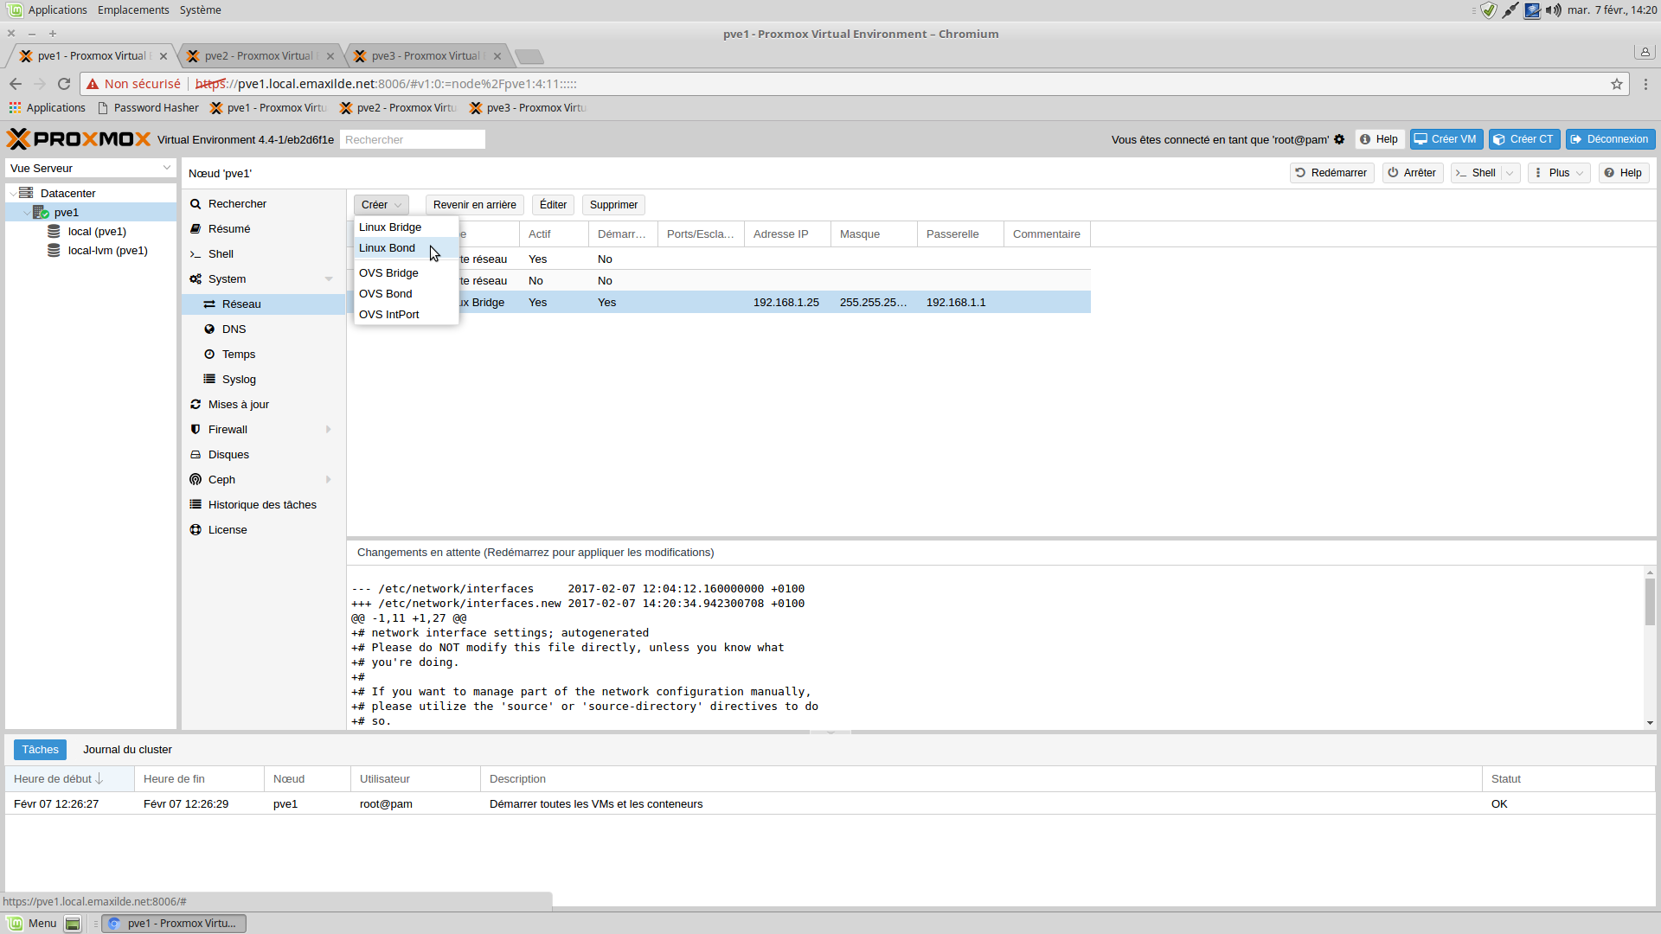
Task: Reload the page with the browser refresh icon
Action: [x=64, y=84]
